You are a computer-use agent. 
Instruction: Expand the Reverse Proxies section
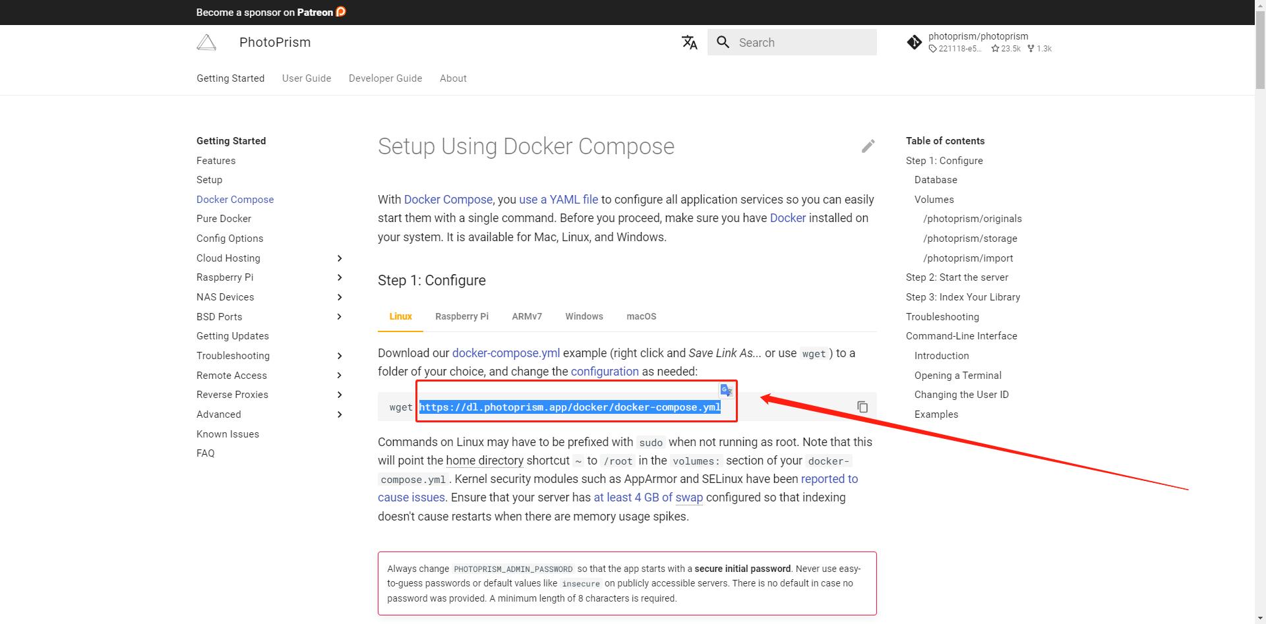click(340, 395)
